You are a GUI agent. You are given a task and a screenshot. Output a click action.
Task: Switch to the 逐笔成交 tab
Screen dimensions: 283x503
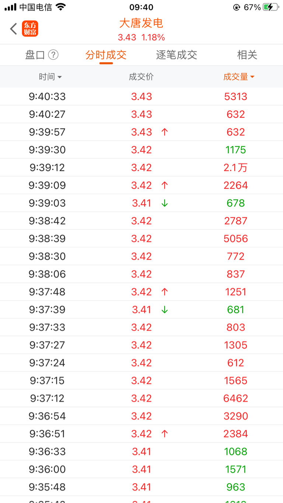tap(177, 55)
